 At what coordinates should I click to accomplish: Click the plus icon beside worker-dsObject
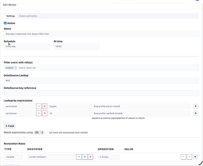(x=85, y=157)
